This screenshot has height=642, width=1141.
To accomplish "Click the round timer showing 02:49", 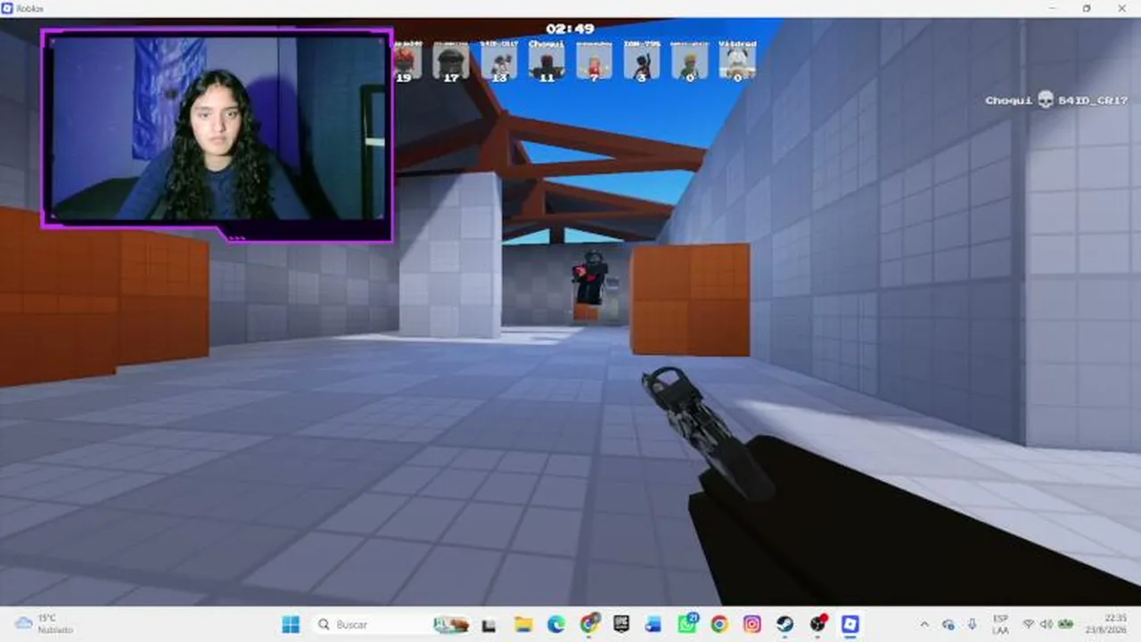I will click(570, 29).
